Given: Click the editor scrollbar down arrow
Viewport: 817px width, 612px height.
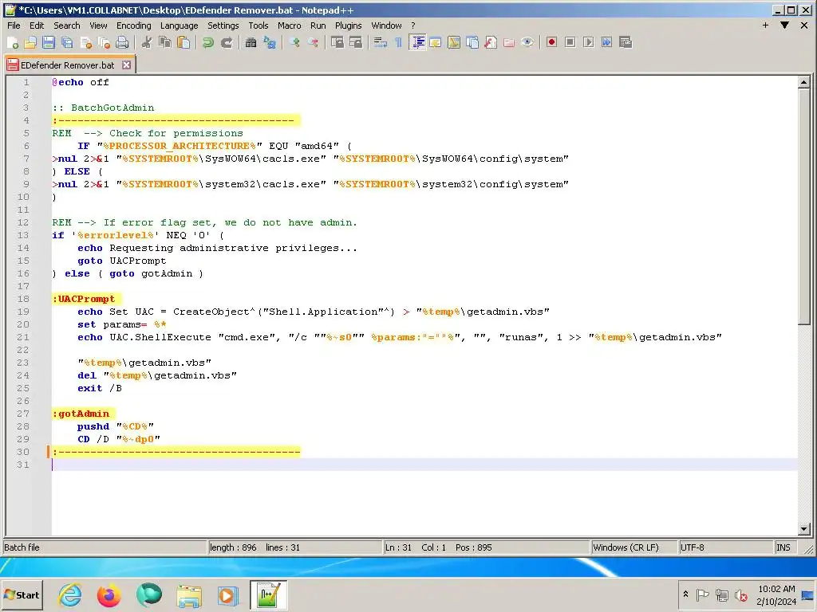Looking at the screenshot, I should point(803,529).
